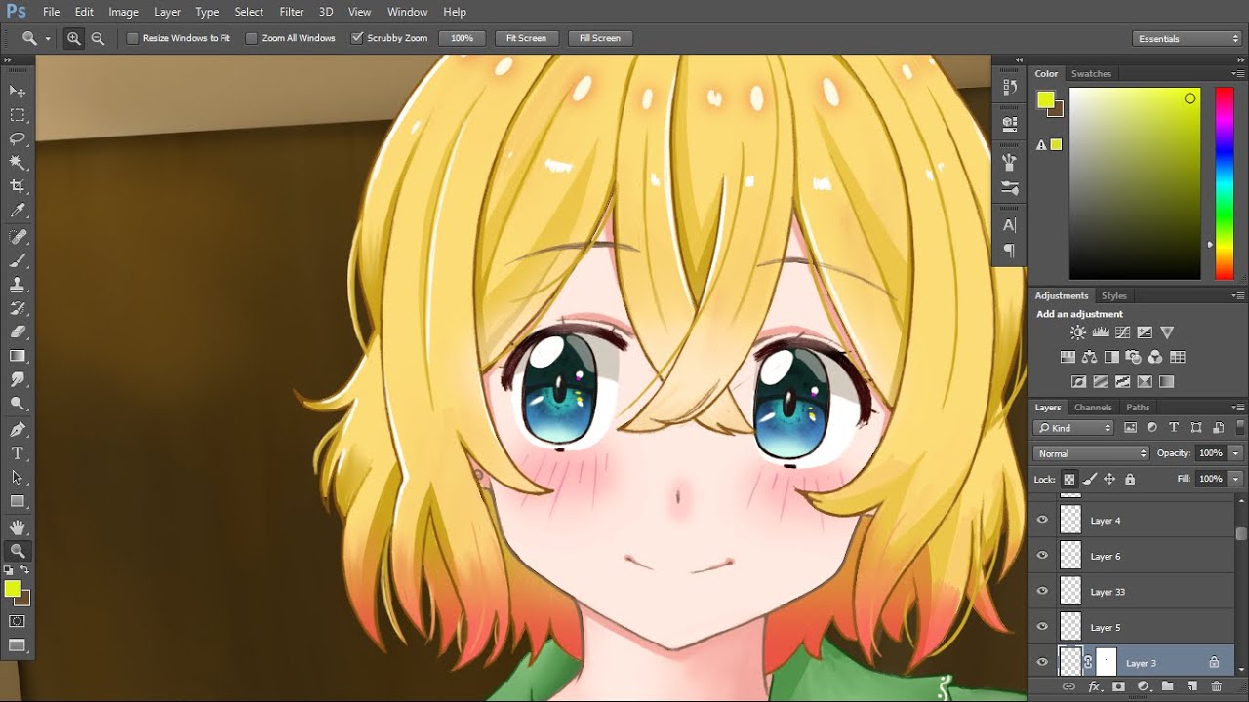Select the Hand tool
Screen dimensions: 1249x702
[18, 527]
